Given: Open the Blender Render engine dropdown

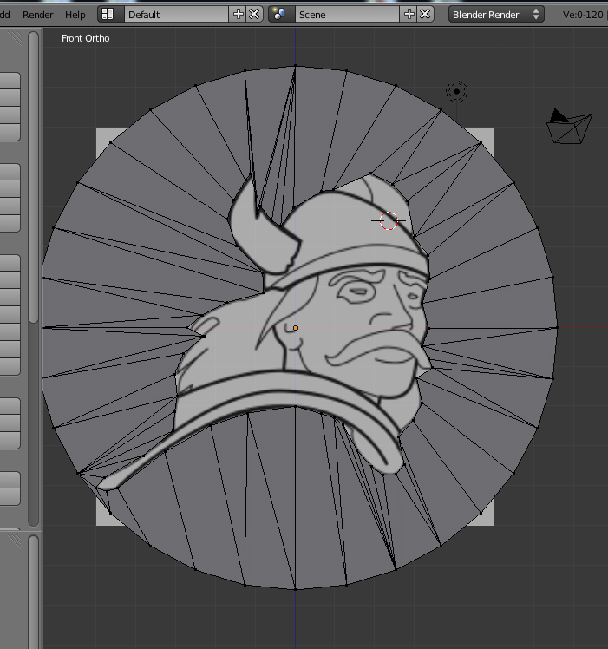Looking at the screenshot, I should pos(496,15).
